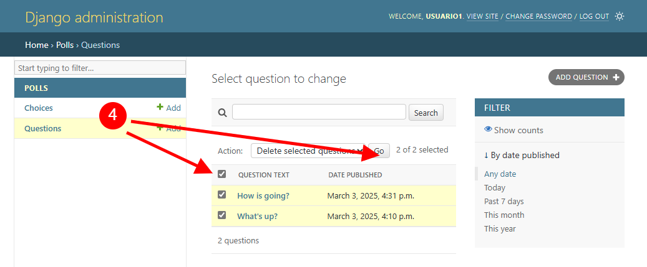Open Choices in the Polls sidebar
The width and height of the screenshot is (647, 267).
pos(39,108)
